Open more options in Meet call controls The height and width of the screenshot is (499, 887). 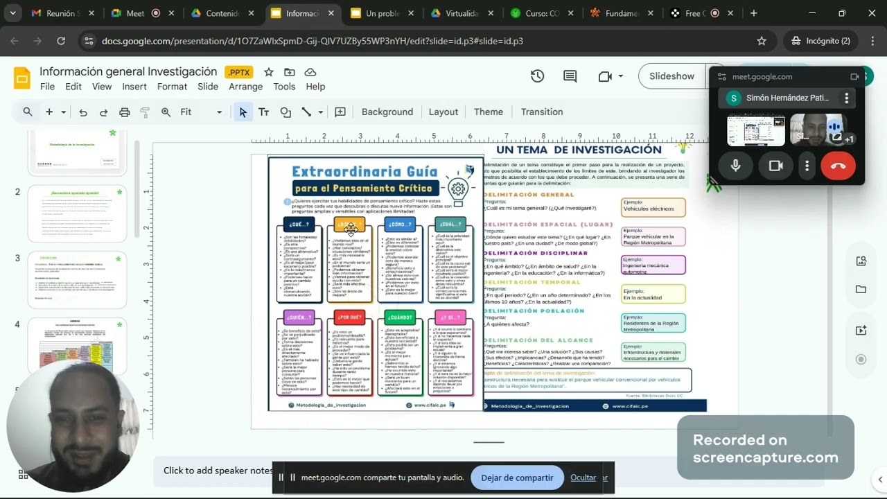pos(807,166)
